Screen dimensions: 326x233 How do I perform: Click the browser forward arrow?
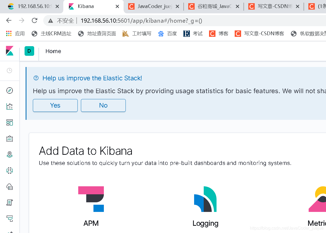point(22,21)
